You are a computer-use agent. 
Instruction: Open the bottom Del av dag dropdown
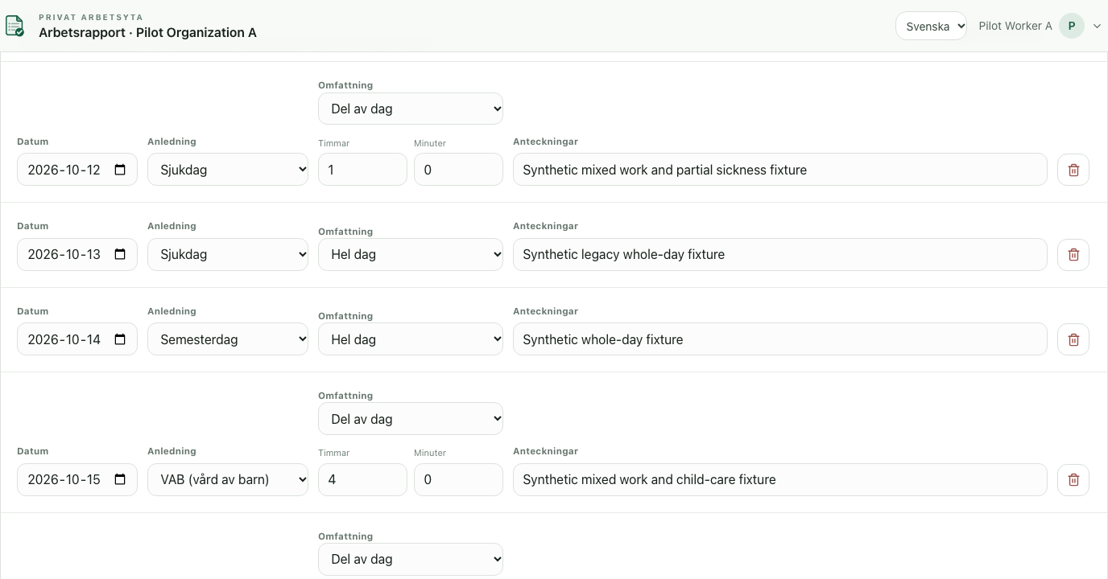click(411, 559)
